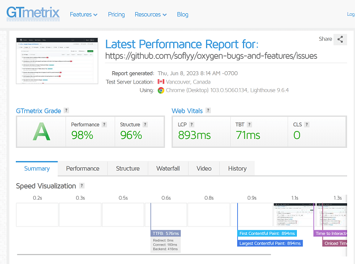Click the First Contentful Paint: 894ms marker
This screenshot has height=264, width=355.
267,233
